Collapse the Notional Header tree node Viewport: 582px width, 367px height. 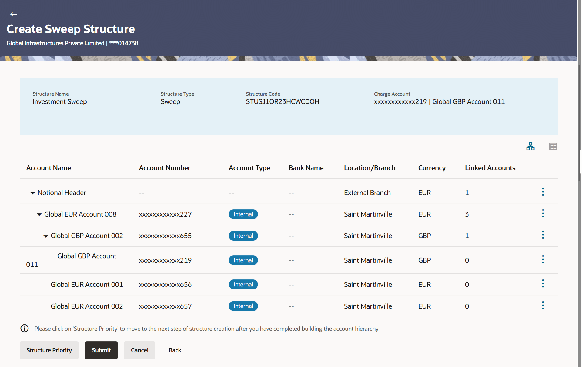[x=32, y=193]
